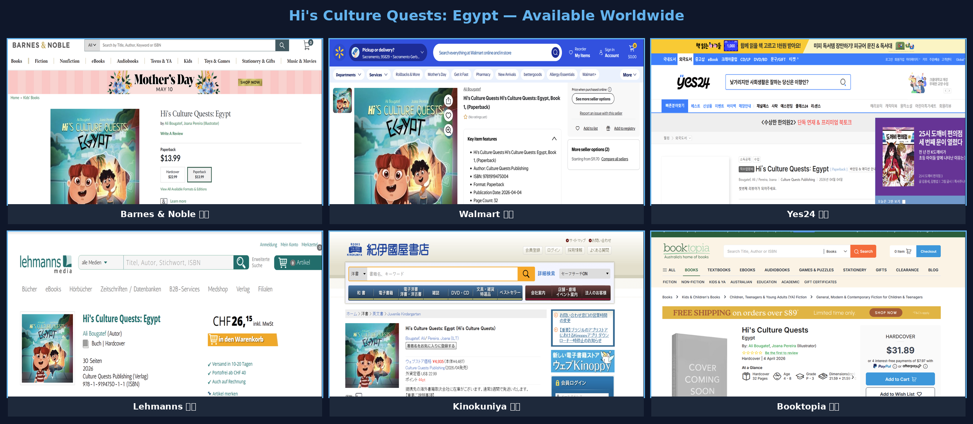The height and width of the screenshot is (424, 973).
Task: Click share icon on Walmart book image
Action: point(448,101)
